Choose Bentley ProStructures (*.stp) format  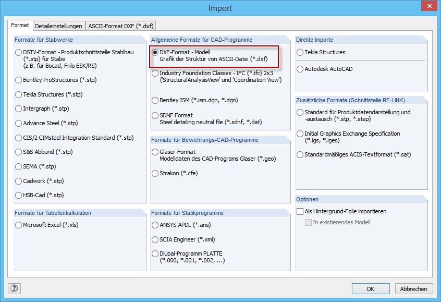click(19, 80)
